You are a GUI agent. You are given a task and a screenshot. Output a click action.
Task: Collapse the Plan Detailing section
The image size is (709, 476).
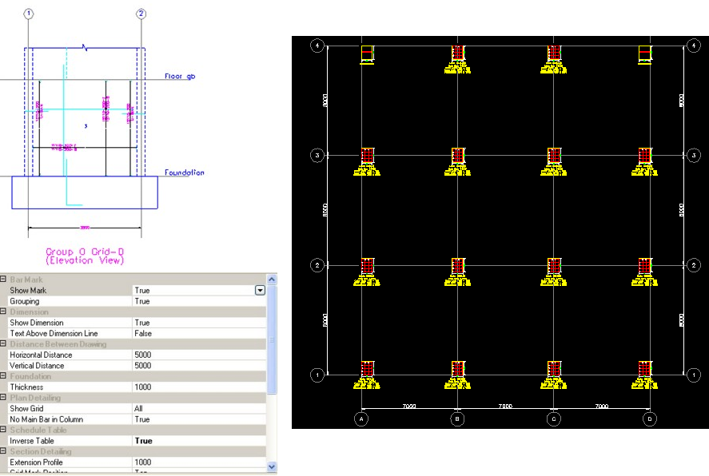point(4,398)
